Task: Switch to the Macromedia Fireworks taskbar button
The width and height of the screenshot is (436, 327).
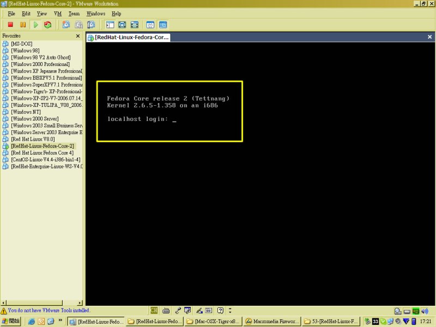Action: coord(272,322)
